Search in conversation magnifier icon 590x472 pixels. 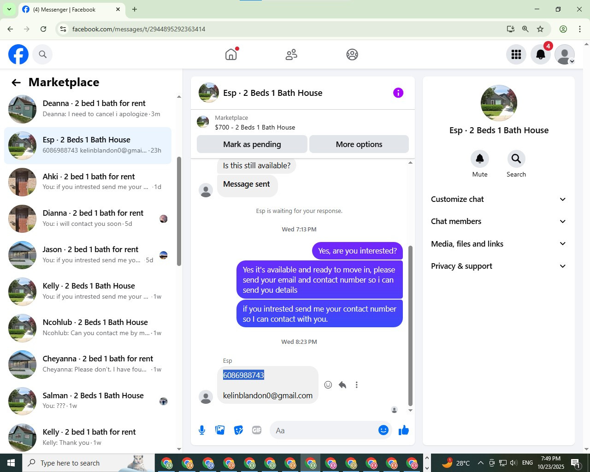pos(516,159)
